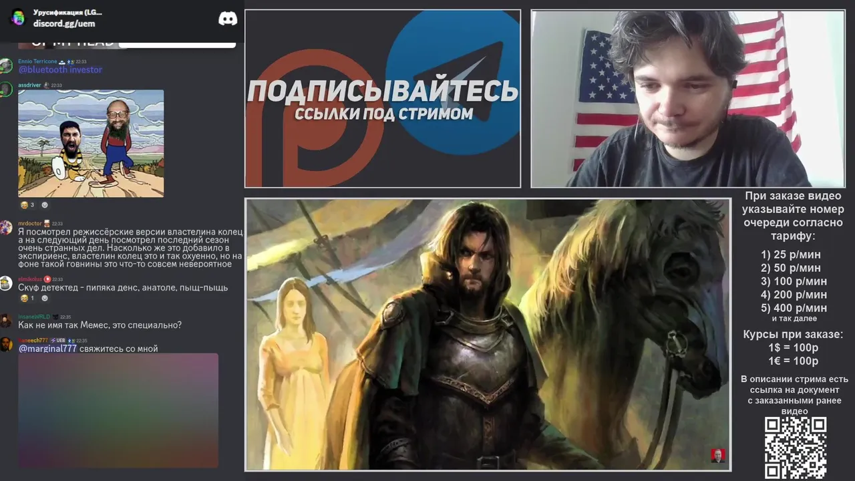Open Ennio Terricone's user avatar

tap(6, 65)
